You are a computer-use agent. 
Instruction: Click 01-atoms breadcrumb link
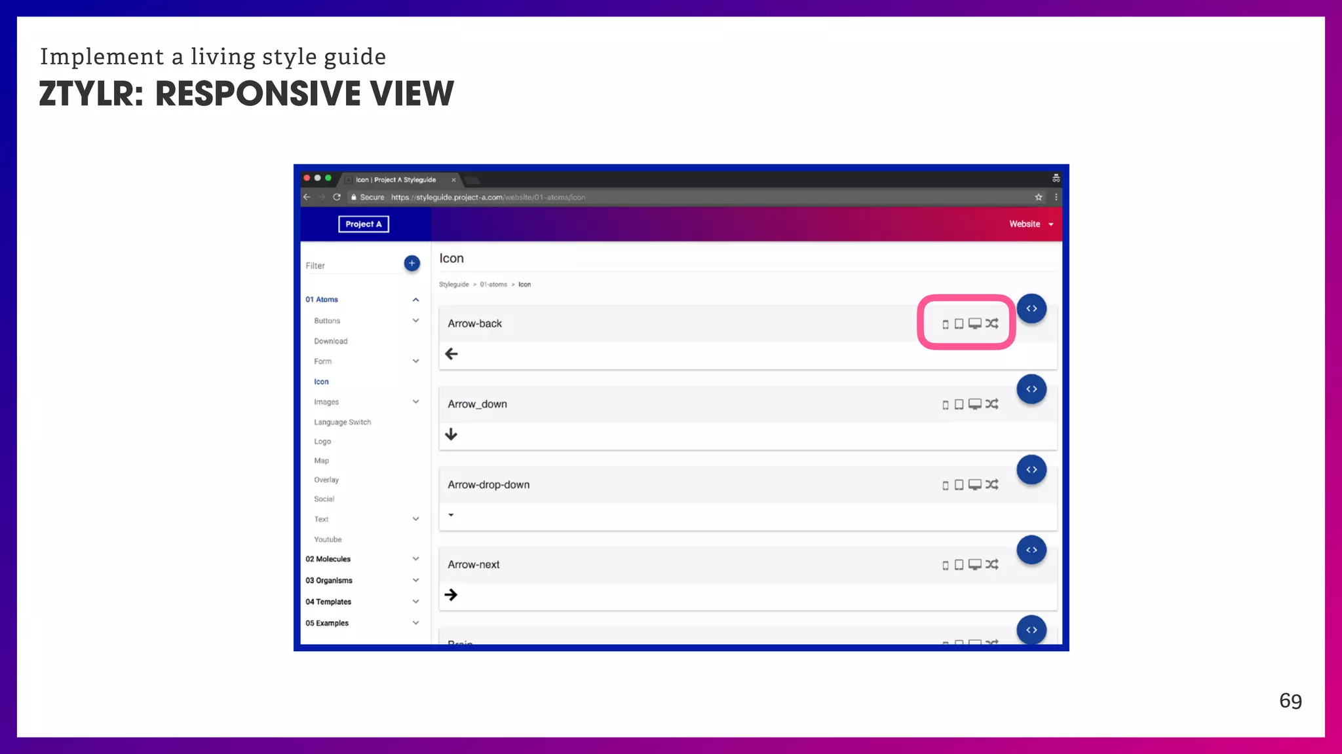tap(493, 285)
